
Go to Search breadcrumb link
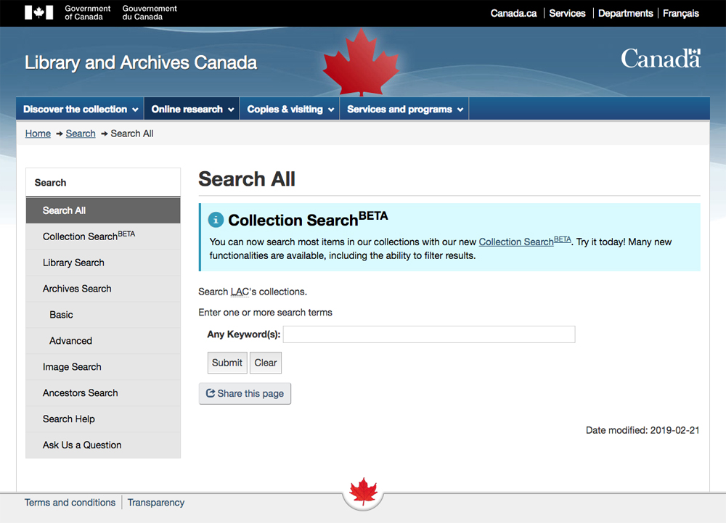81,133
